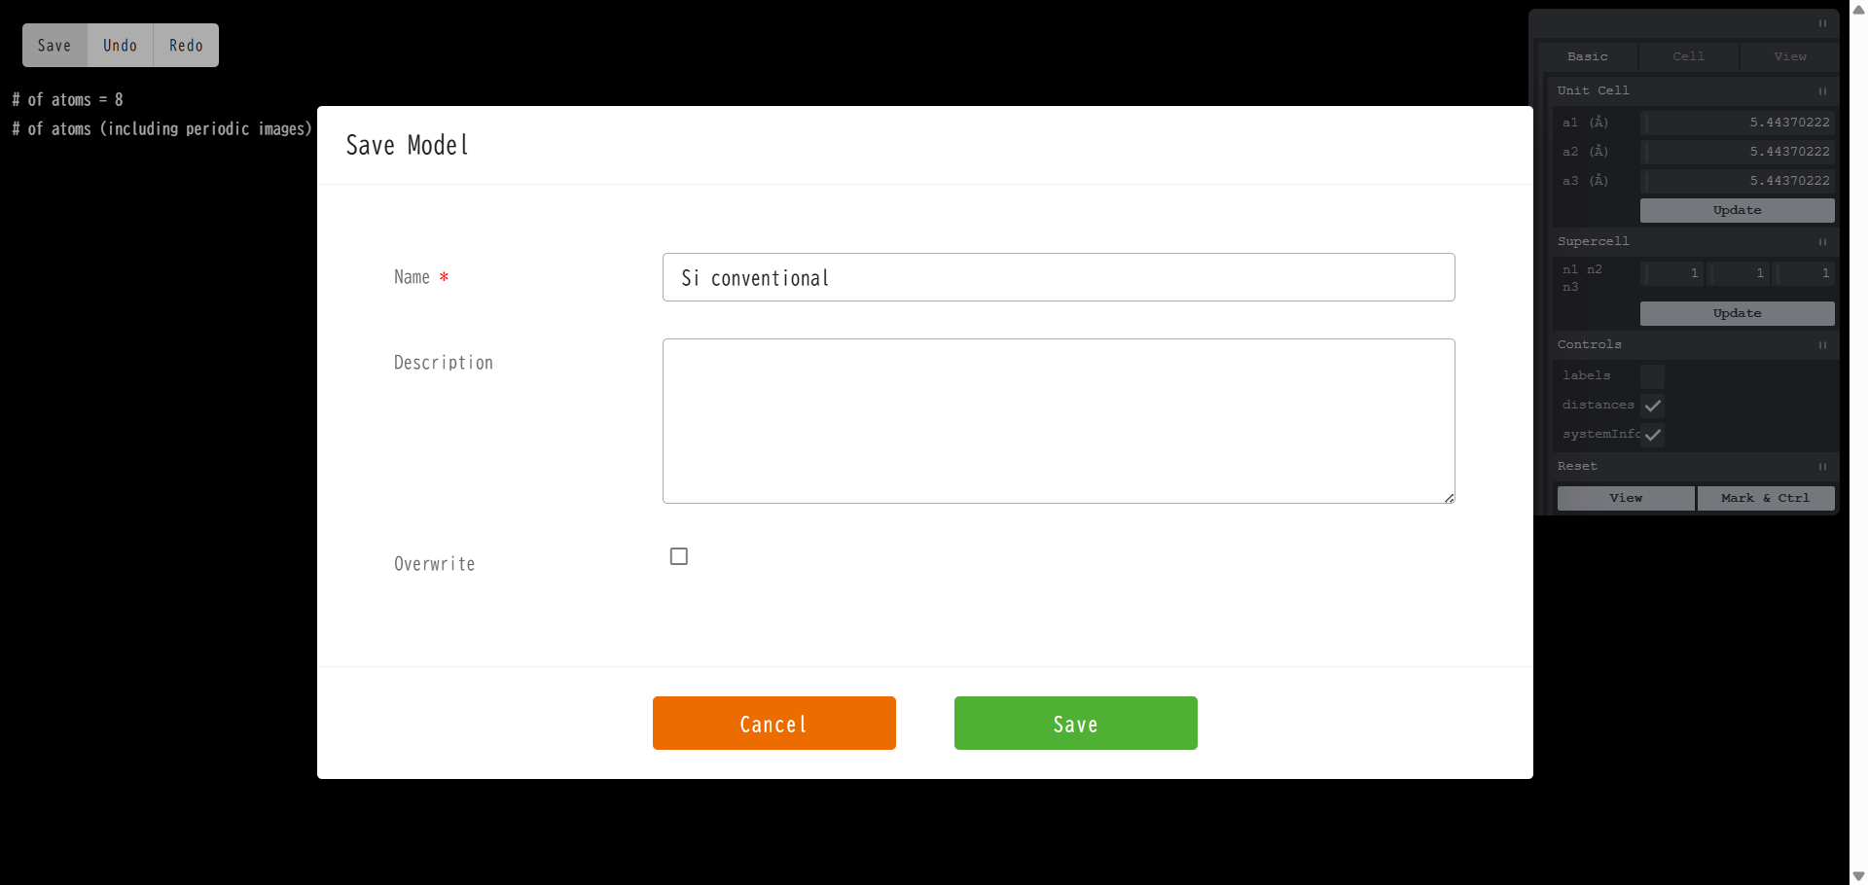Enable the labels checkbox
The height and width of the screenshot is (885, 1868).
(x=1652, y=376)
